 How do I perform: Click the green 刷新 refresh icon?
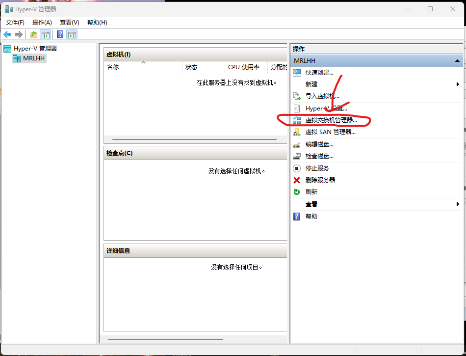297,192
